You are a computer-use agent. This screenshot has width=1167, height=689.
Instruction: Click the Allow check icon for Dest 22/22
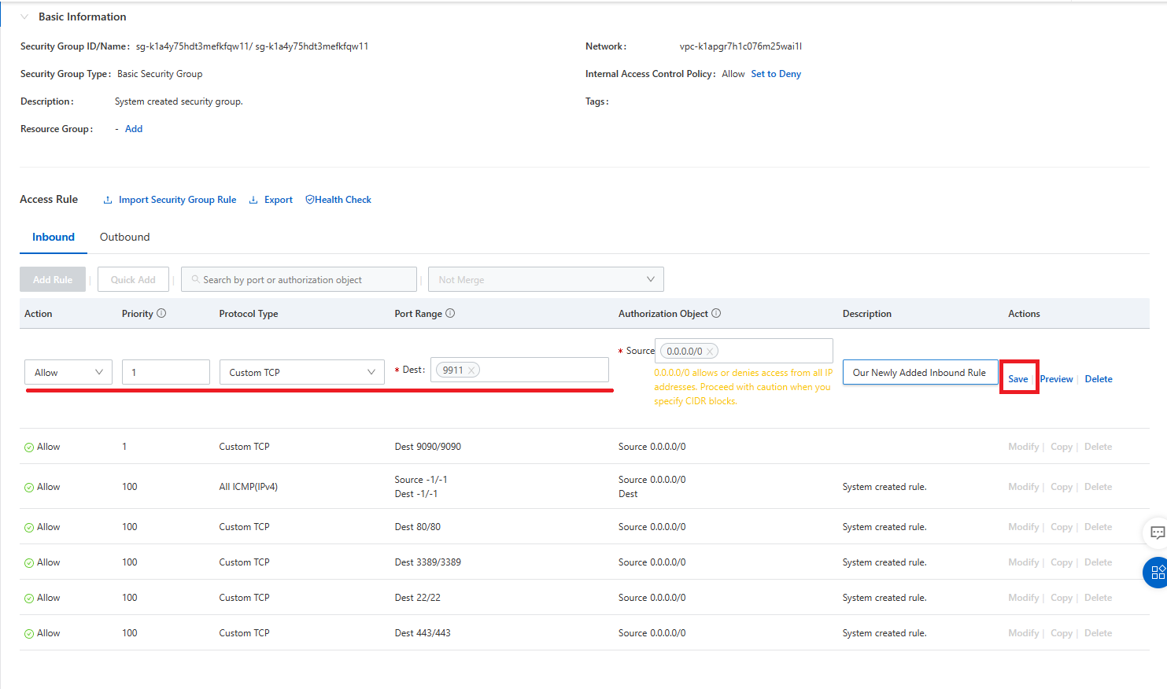click(x=29, y=599)
